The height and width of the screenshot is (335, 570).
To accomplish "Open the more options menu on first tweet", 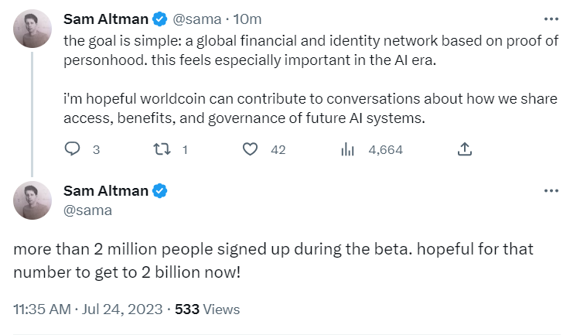I will tap(551, 19).
